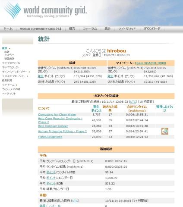Open Human Proteome Folding - Phase 2 link
This screenshot has height=207, width=183.
(63, 131)
